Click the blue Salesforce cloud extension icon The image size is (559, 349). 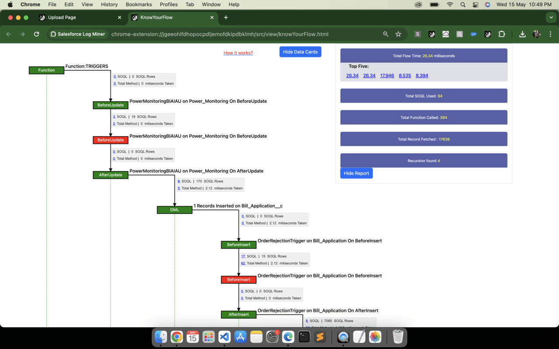[x=473, y=34]
